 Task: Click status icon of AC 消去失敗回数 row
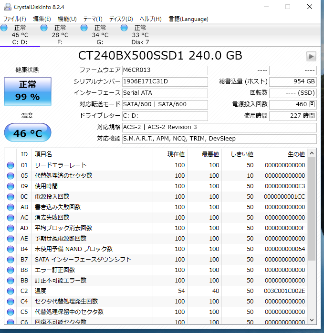[x=10, y=218]
